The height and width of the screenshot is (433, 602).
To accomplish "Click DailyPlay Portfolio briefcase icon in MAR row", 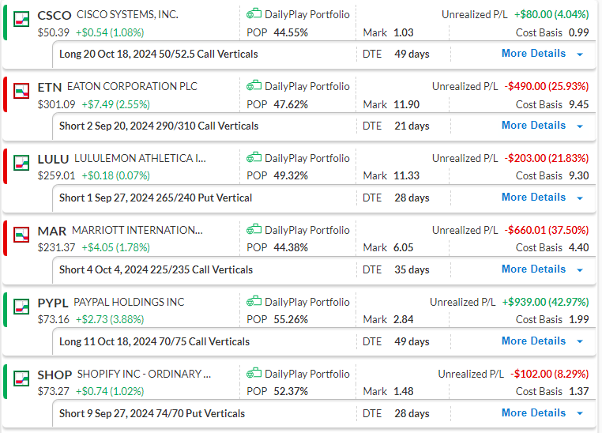I will (254, 229).
